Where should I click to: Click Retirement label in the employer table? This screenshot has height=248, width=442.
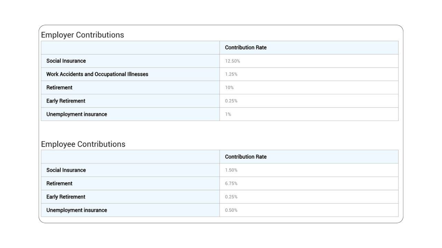pos(59,87)
